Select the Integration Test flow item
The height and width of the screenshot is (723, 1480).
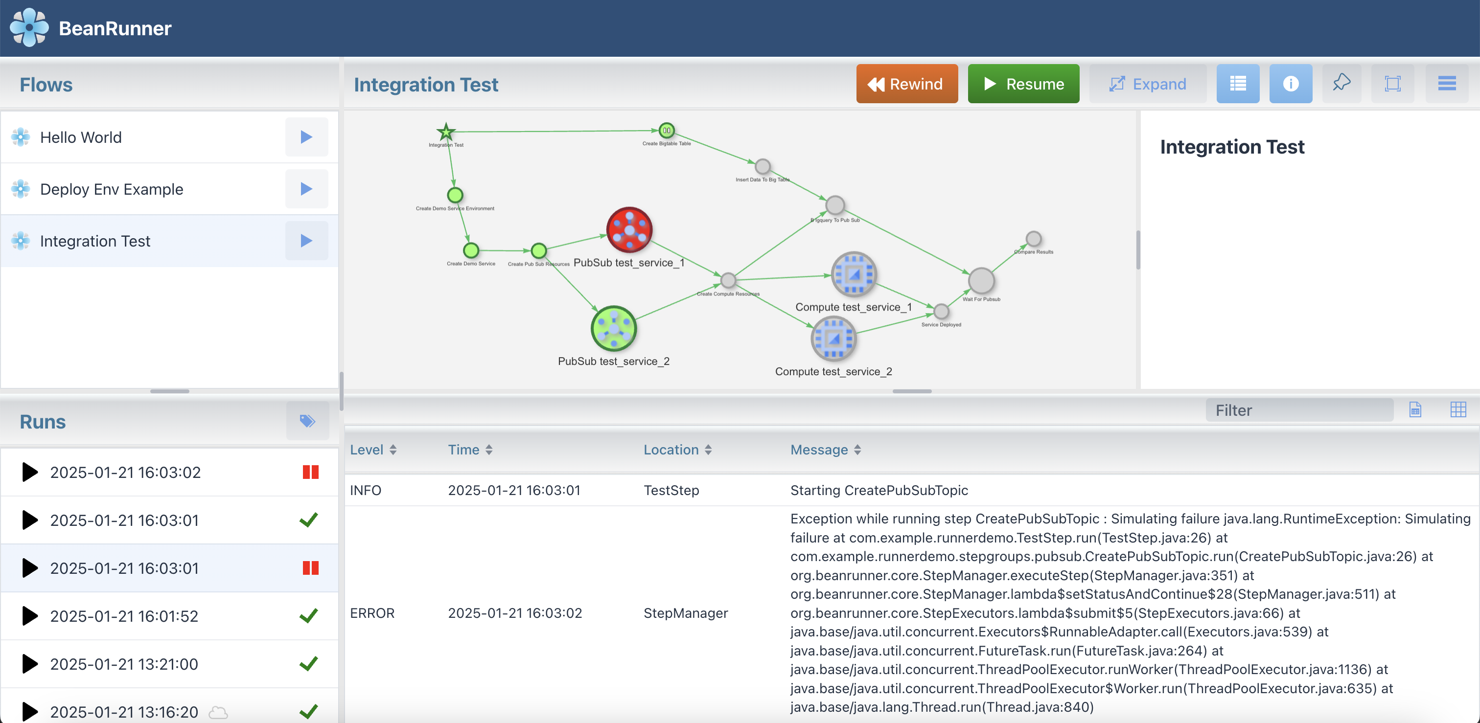coord(95,241)
